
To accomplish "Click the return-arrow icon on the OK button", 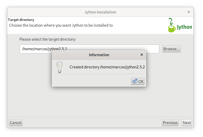I will point(135,81).
